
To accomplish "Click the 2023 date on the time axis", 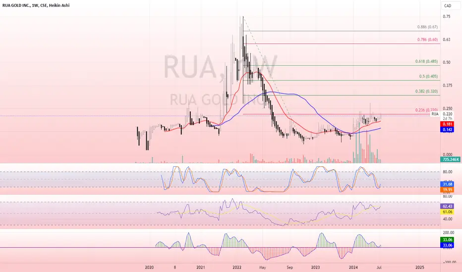I will pyautogui.click(x=316, y=267).
